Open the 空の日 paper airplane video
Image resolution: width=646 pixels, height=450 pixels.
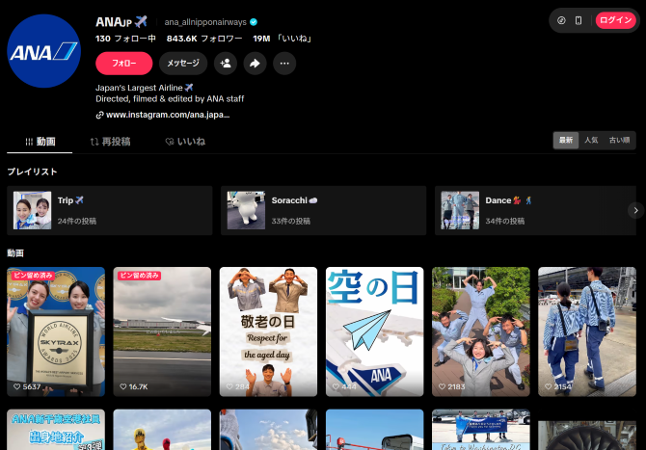point(374,331)
